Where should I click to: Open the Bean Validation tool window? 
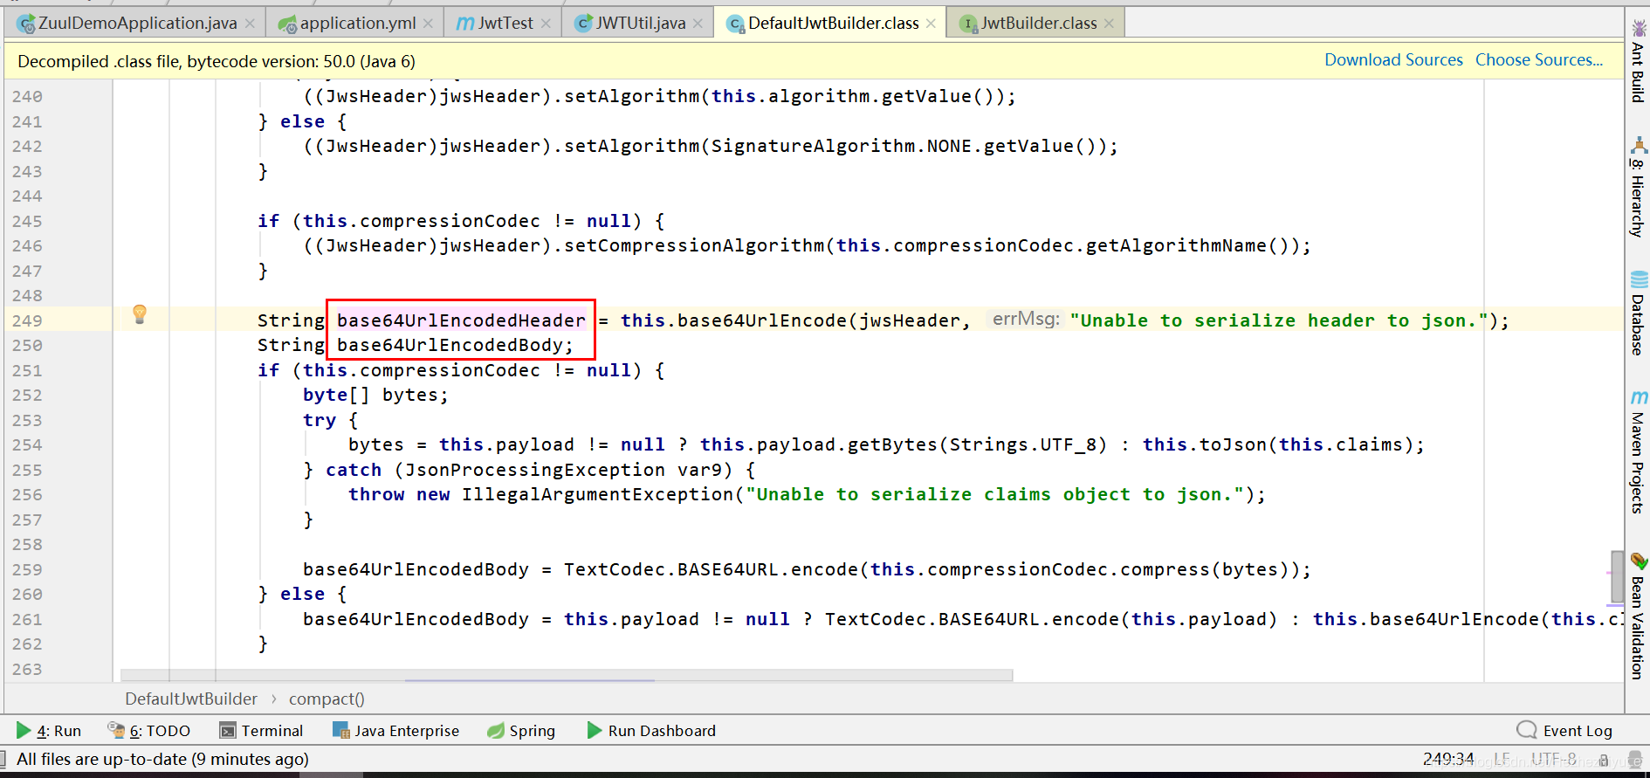[x=1638, y=616]
